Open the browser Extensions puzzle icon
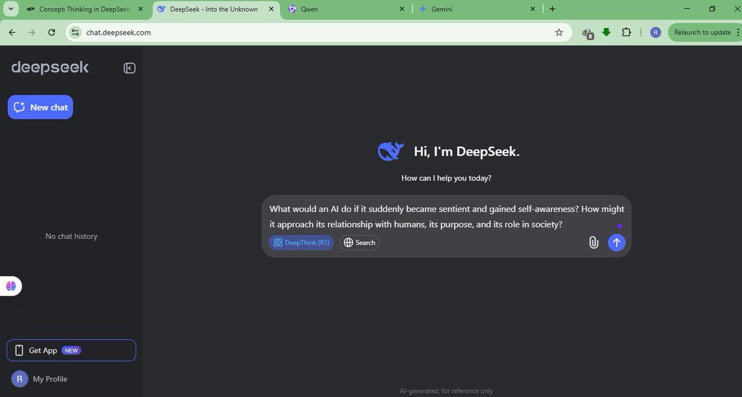The width and height of the screenshot is (742, 397). point(626,33)
